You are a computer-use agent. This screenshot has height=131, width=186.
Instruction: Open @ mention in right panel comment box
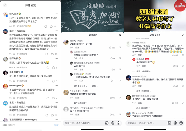[x=175, y=123]
